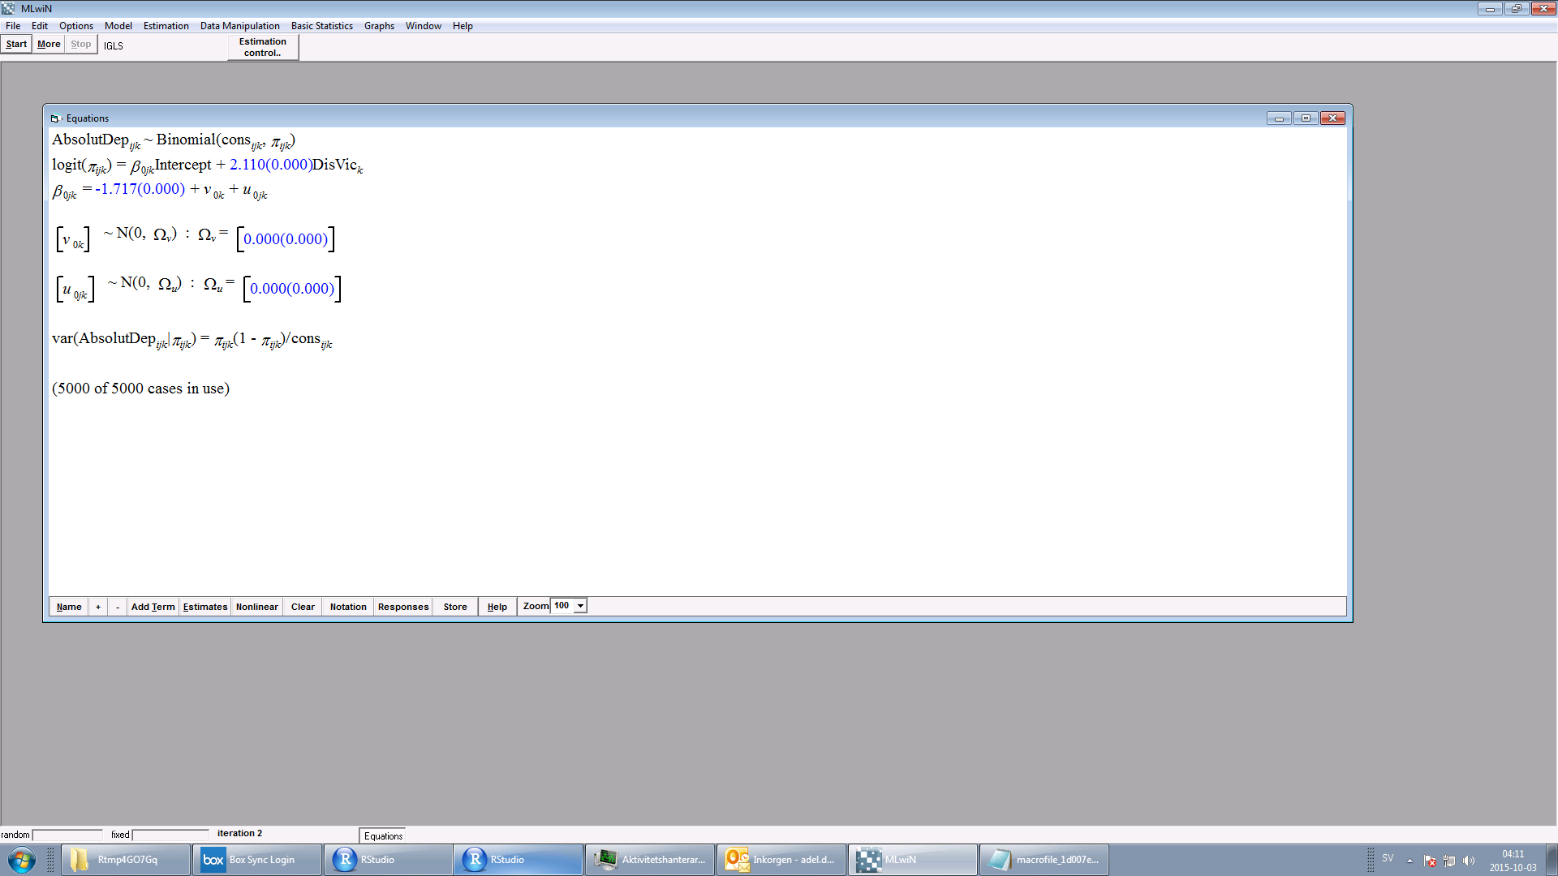Click the Windows Start orb
This screenshot has height=876, width=1558.
pos(22,860)
